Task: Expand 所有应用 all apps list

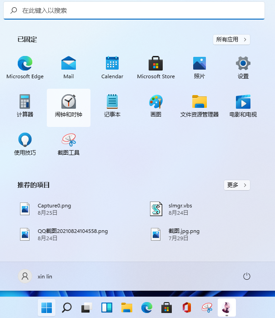Action: 231,40
